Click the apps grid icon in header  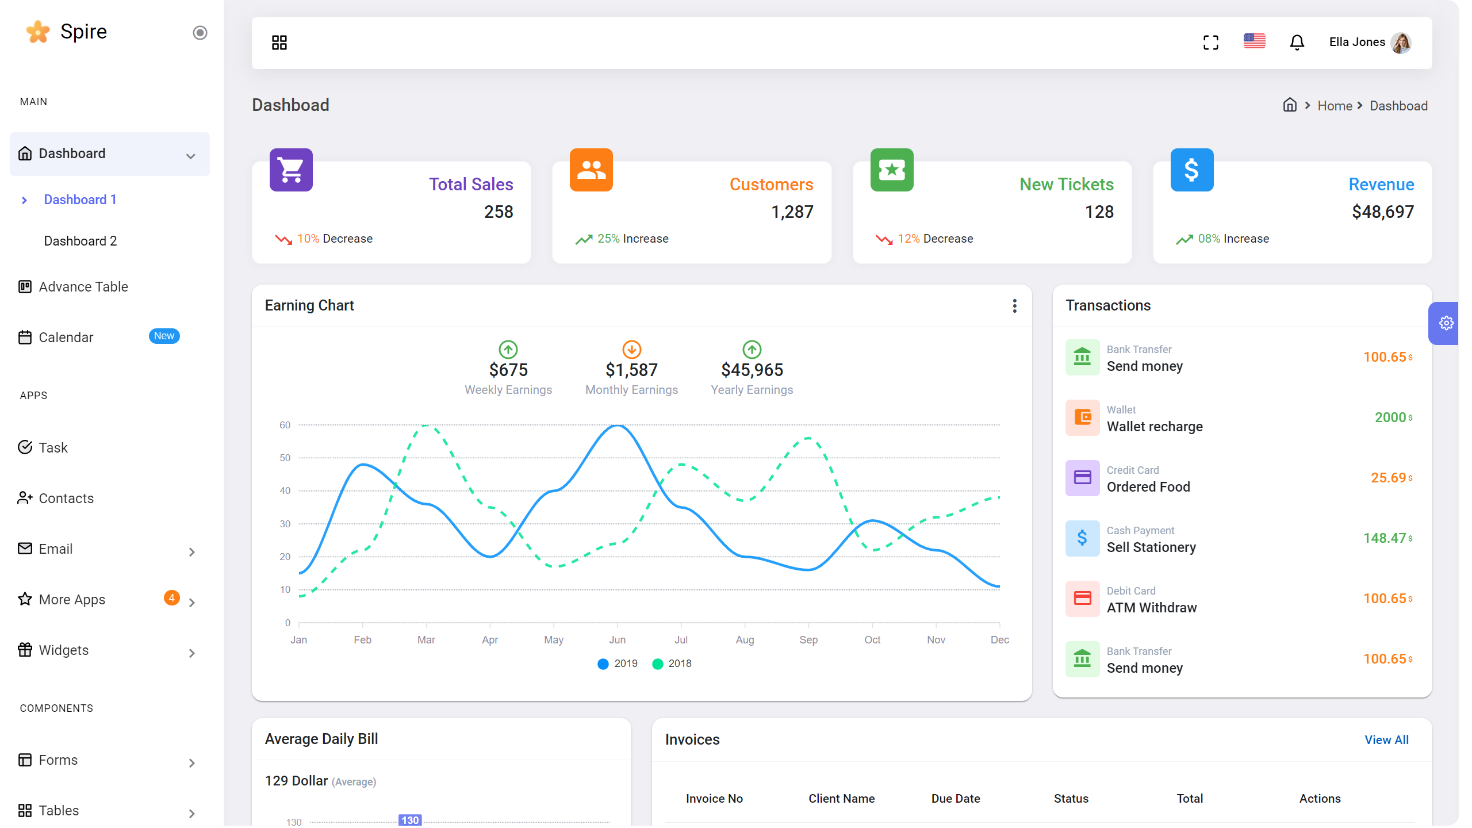click(x=279, y=43)
